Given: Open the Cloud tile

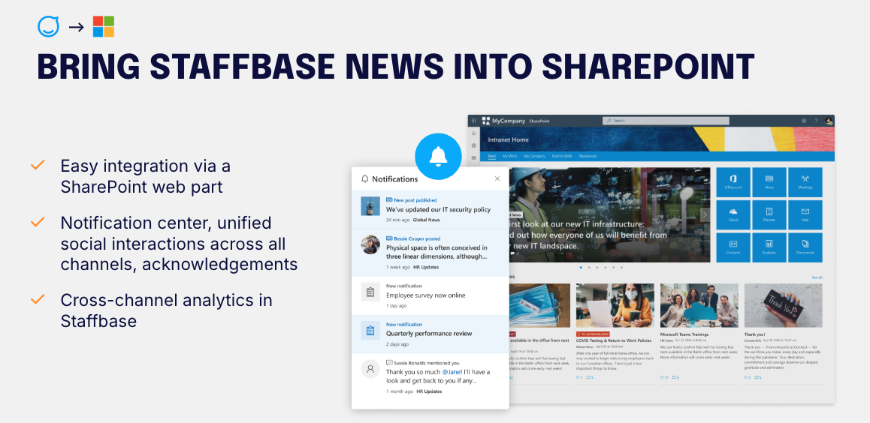Looking at the screenshot, I should click(733, 214).
